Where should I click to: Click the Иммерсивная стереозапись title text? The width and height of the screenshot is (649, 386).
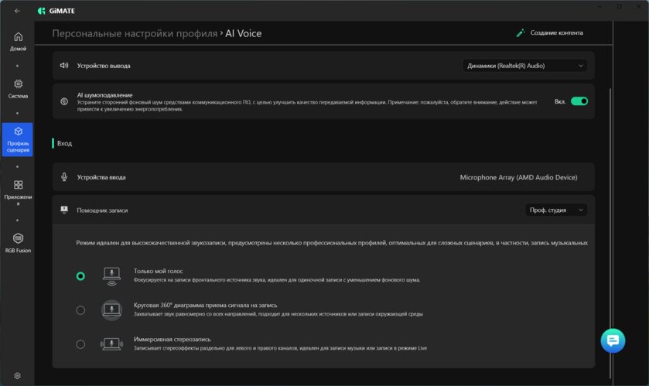(x=172, y=340)
